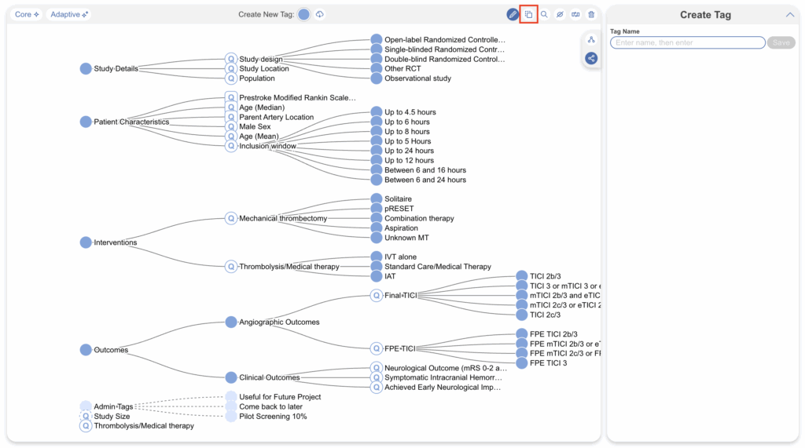
Task: Click the cloud import tag icon
Action: (320, 14)
